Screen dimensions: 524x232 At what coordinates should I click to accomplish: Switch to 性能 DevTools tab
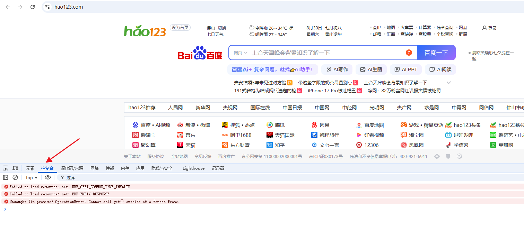tap(110, 168)
